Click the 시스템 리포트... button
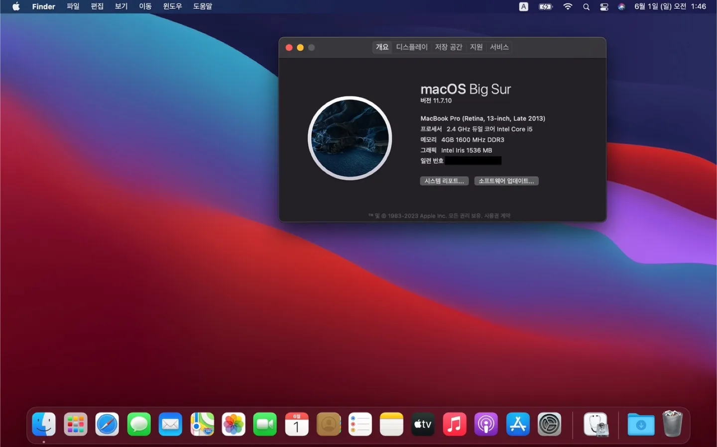 click(444, 181)
